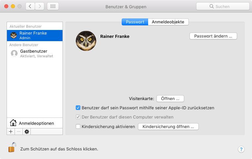Go forward with the right arrow

tap(40, 6)
